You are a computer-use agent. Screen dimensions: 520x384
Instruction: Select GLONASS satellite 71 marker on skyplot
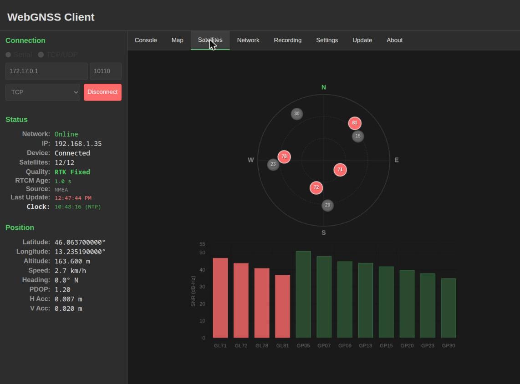(x=340, y=170)
